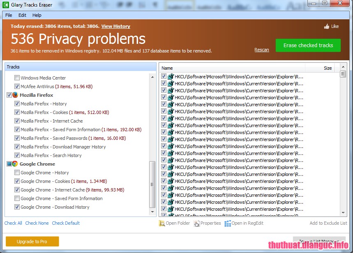Uncheck Google Chrome - Internet Cache
353x253 pixels.
click(17, 189)
